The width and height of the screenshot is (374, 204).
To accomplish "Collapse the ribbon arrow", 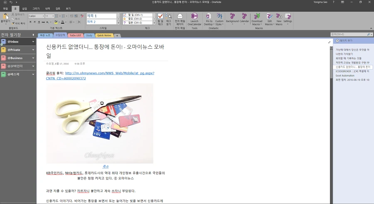I will [x=372, y=28].
